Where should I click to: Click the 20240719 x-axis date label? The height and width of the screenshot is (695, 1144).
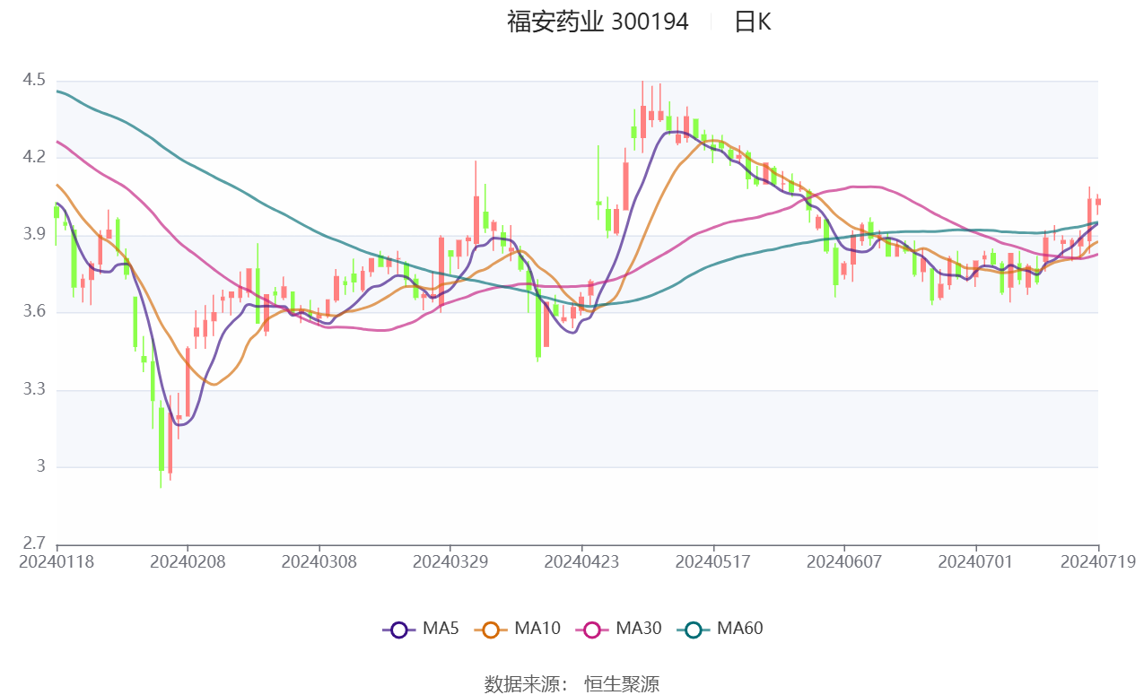click(1098, 562)
